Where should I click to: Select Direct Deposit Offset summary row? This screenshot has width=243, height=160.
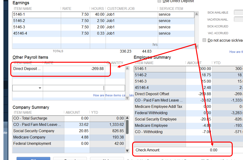pyautogui.click(x=188, y=94)
